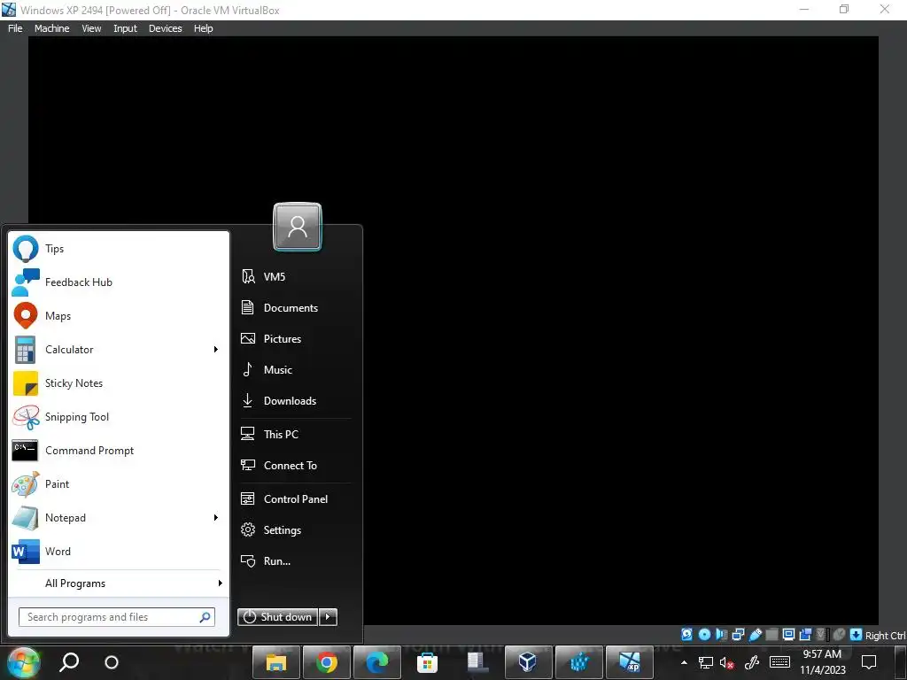This screenshot has height=680, width=907.
Task: Open the Help menu
Action: pyautogui.click(x=203, y=28)
